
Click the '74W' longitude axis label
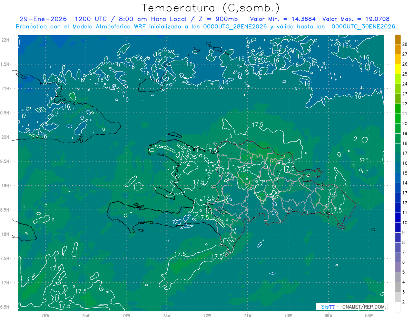(x=126, y=316)
